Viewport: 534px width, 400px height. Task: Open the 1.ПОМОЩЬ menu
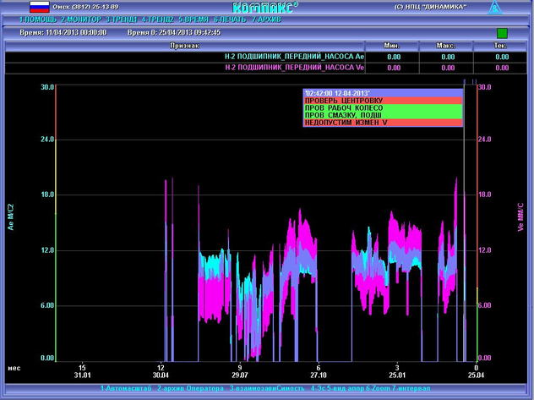pos(36,18)
